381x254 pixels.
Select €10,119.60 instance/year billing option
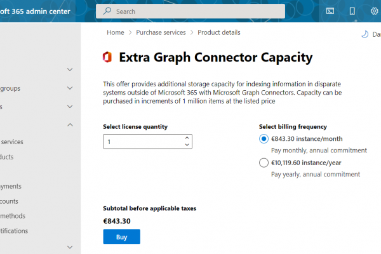pyautogui.click(x=264, y=163)
